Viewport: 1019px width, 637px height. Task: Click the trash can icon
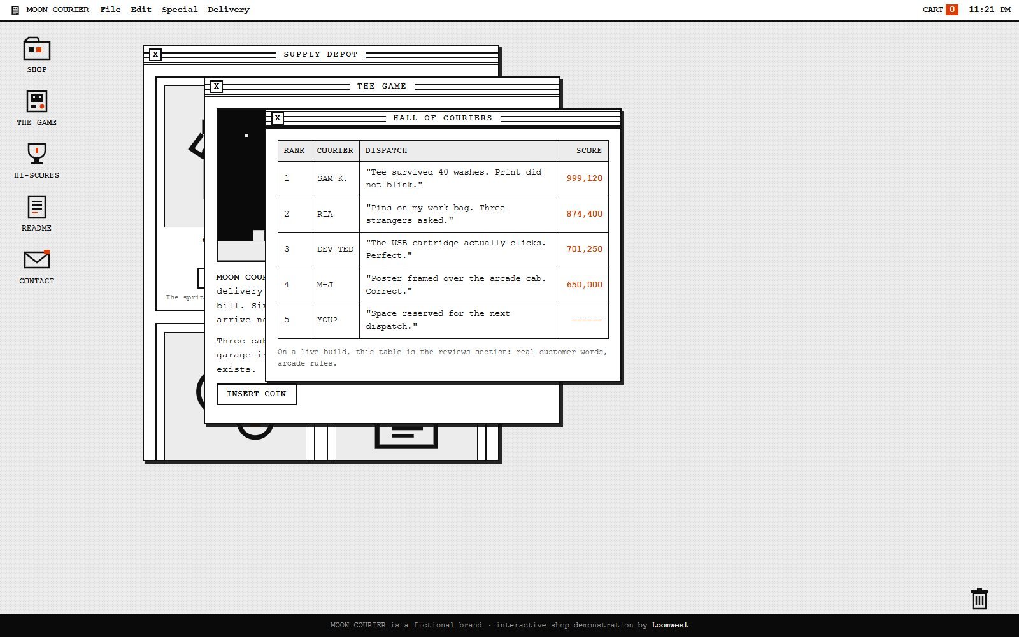pos(979,599)
